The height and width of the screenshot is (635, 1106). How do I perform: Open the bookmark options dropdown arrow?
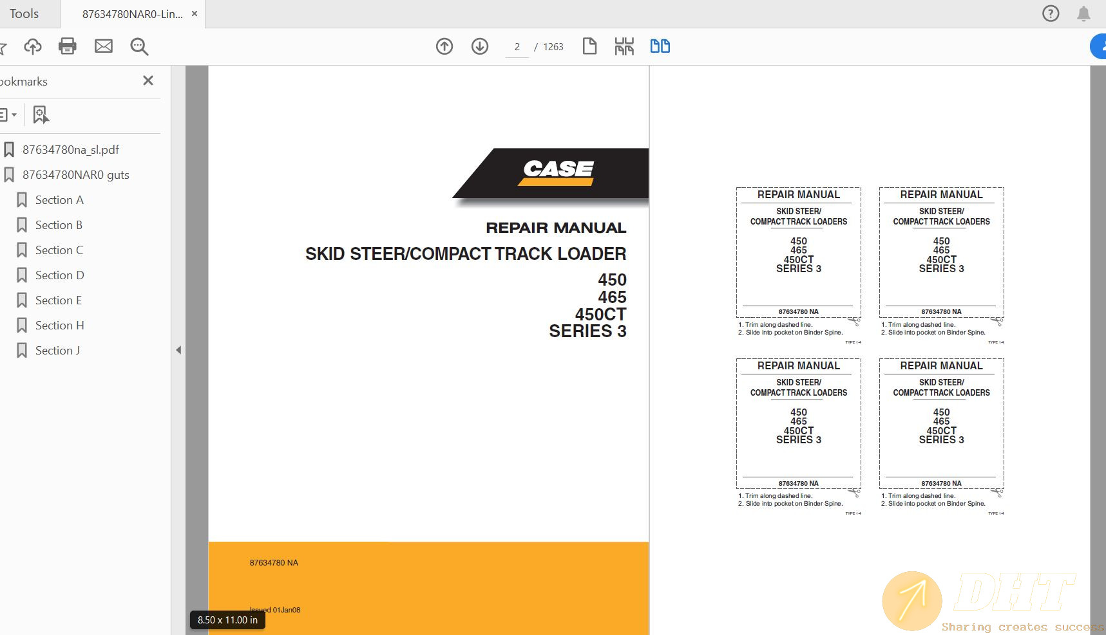pyautogui.click(x=15, y=114)
